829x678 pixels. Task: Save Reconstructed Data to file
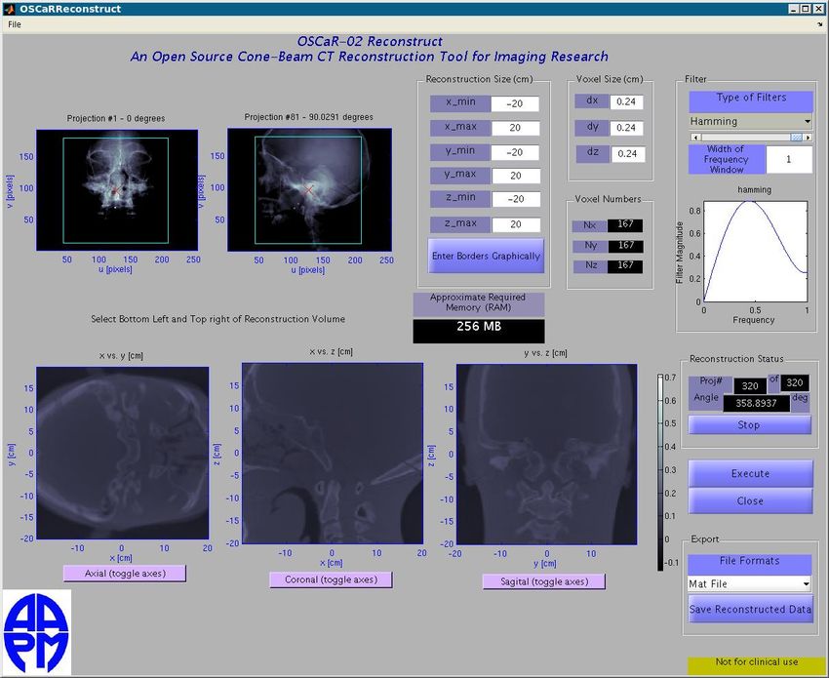coord(751,609)
